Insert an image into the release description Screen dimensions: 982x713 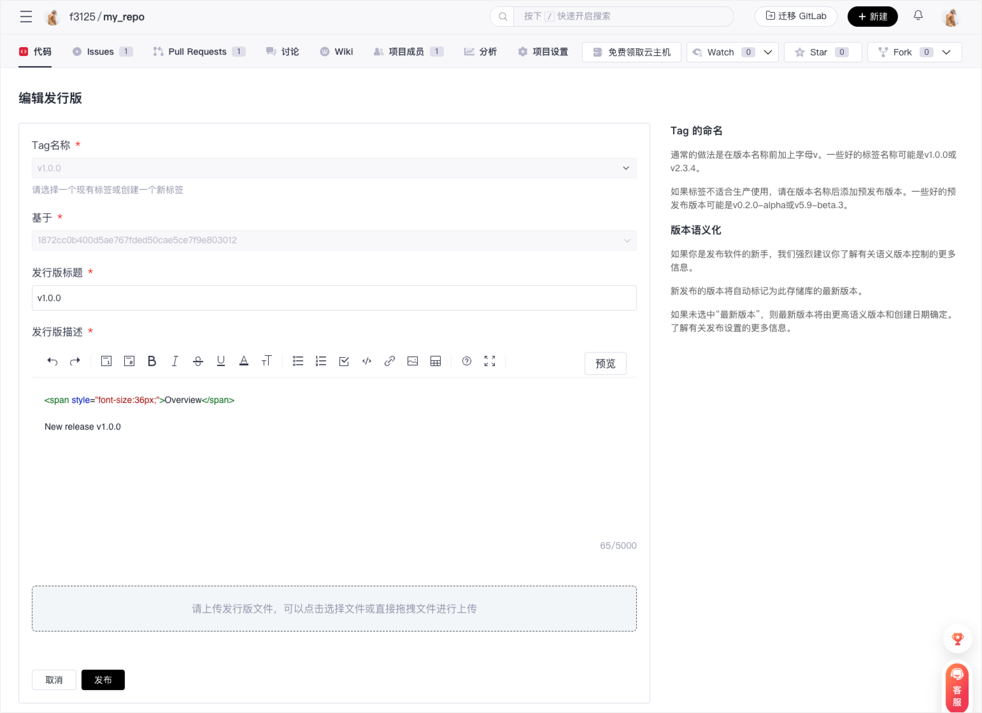[412, 361]
